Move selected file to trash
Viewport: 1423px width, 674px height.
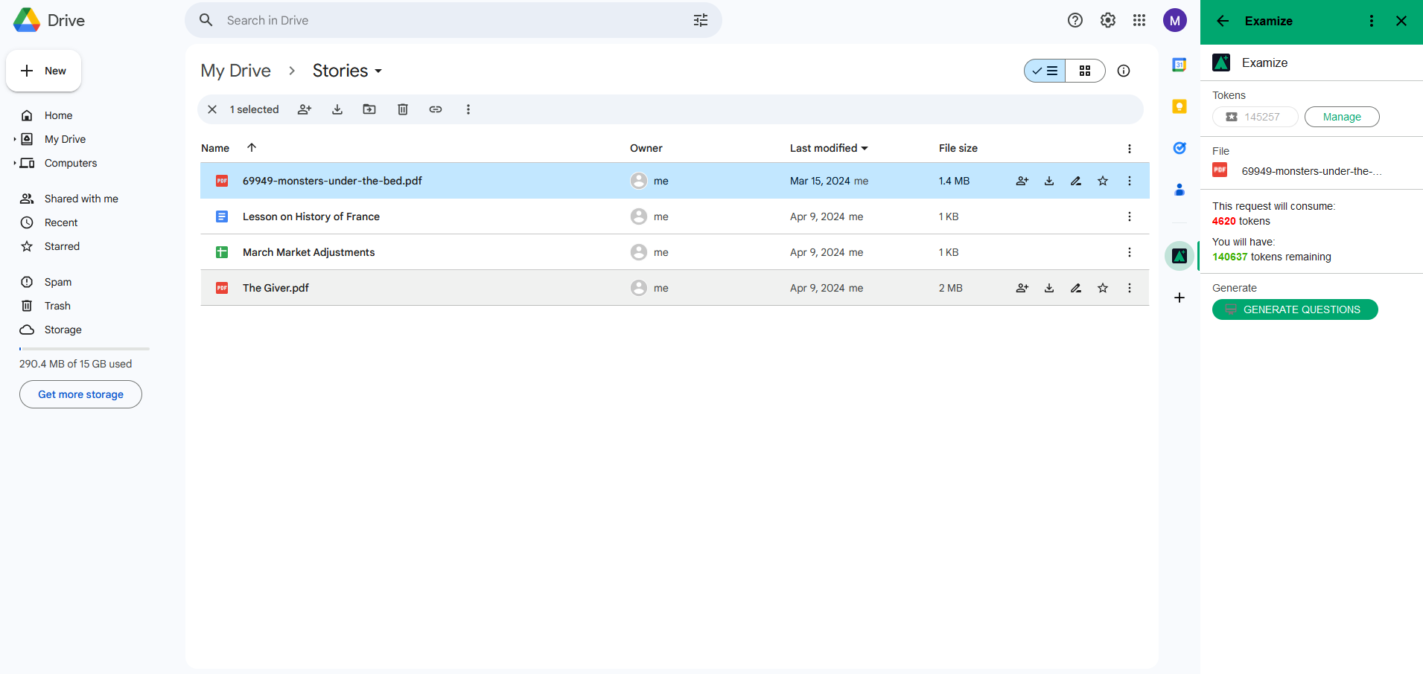tap(403, 109)
